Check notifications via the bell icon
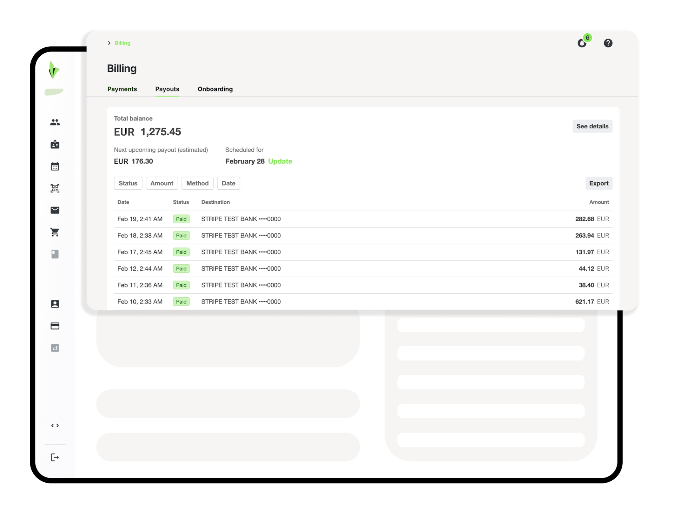Image resolution: width=674 pixels, height=509 pixels. (x=582, y=43)
